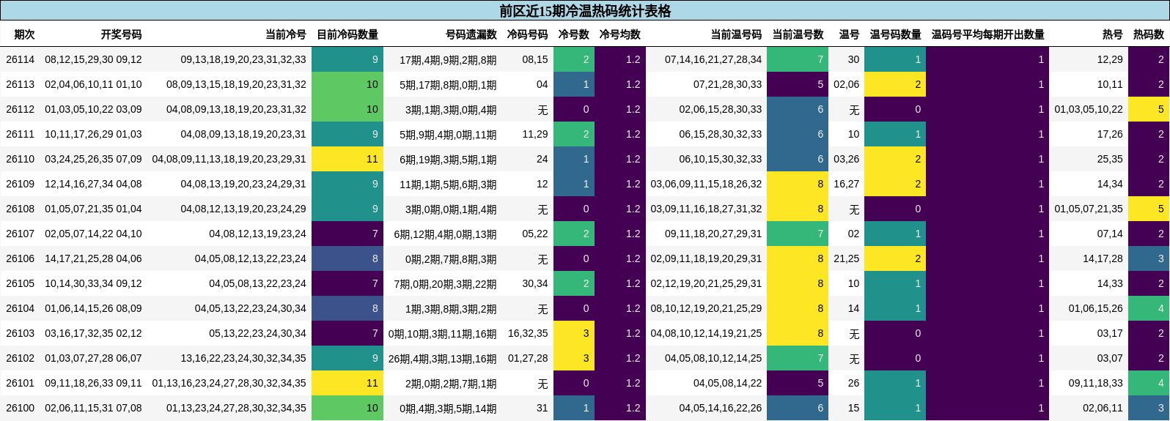Click omission values 7期,0期,20期,3期,22期
Viewport: 1170px width, 421px height.
445,284
